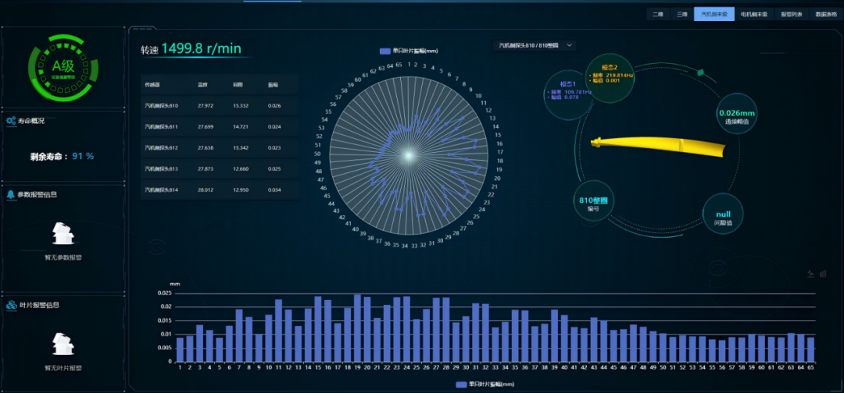Open the 报警列表 tab
This screenshot has height=393, width=844.
[792, 14]
